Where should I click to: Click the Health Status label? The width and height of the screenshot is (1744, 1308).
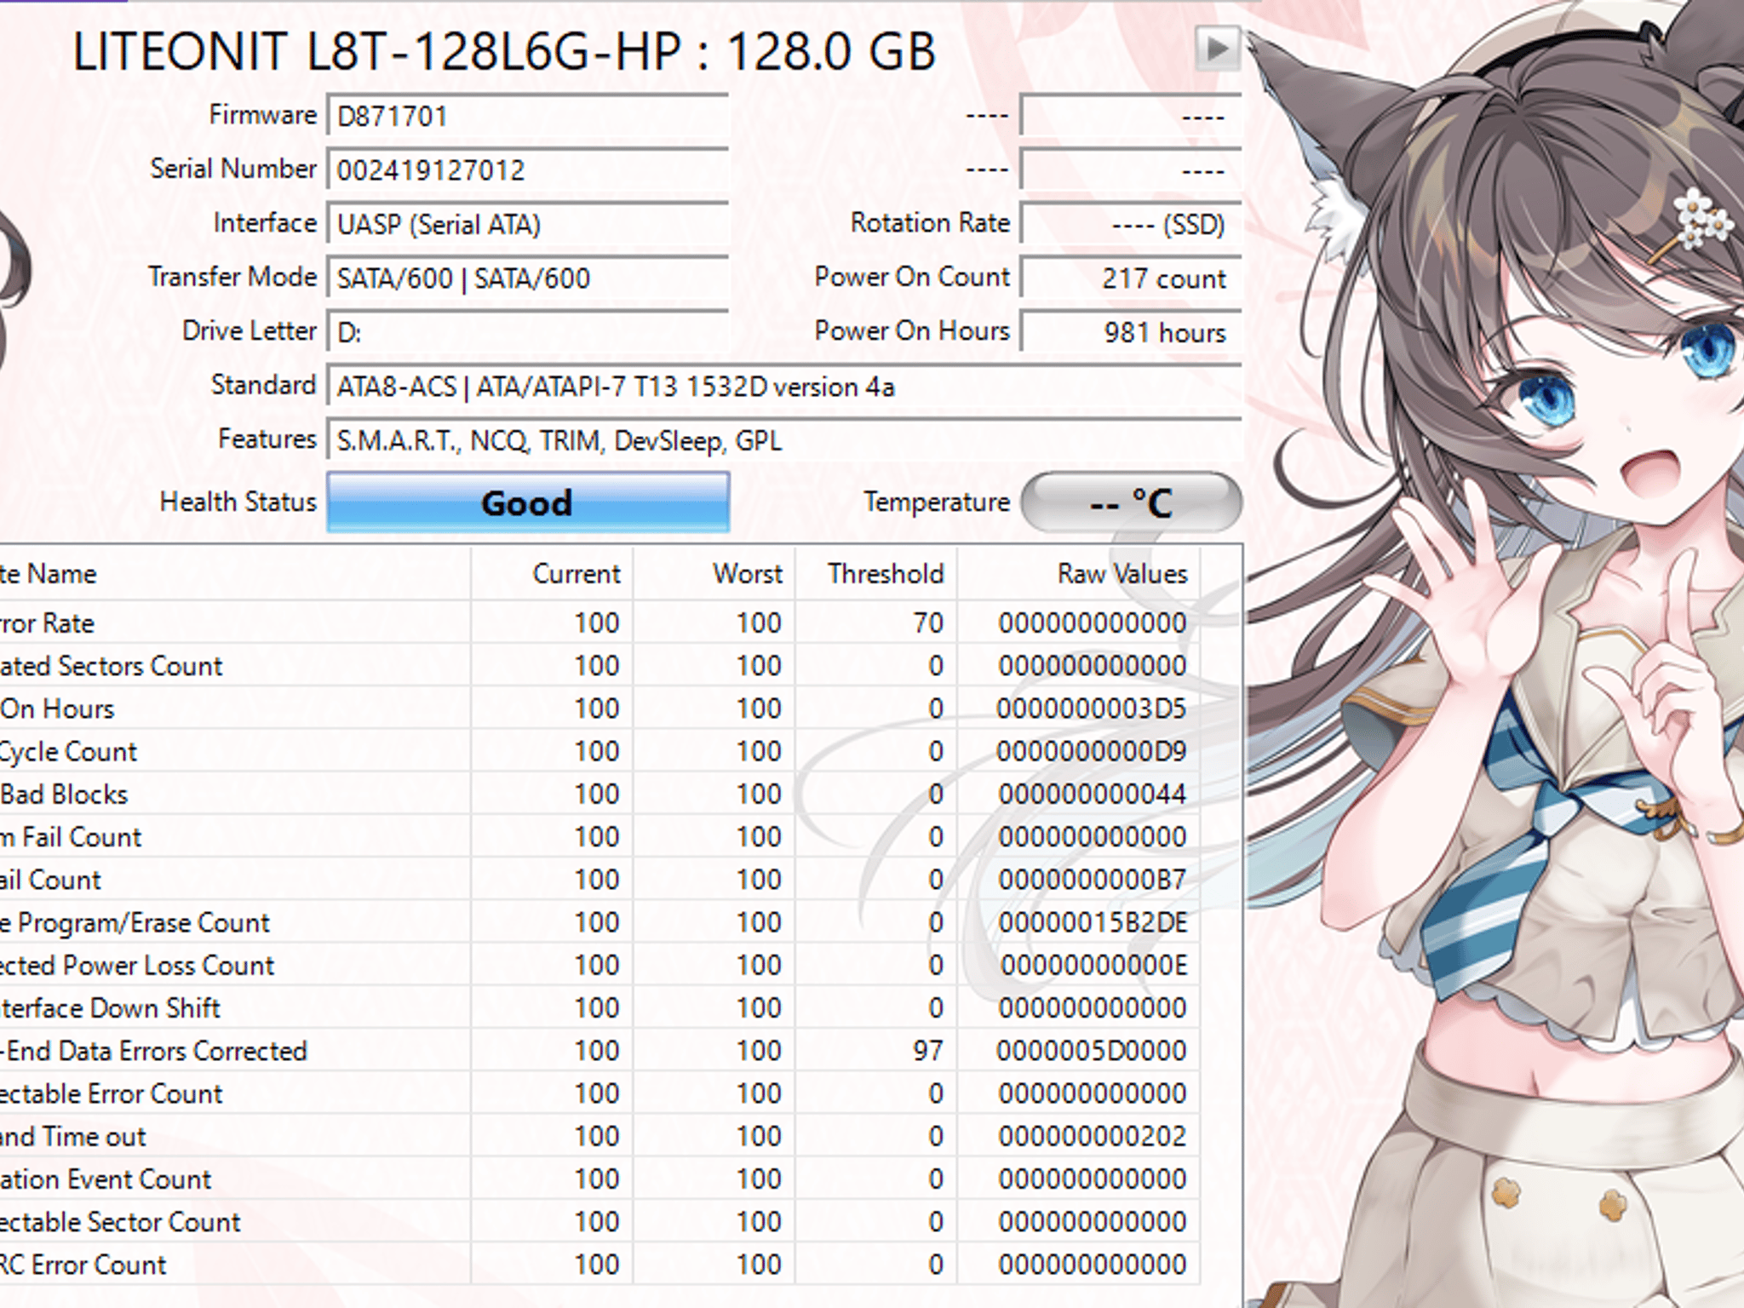click(x=238, y=502)
